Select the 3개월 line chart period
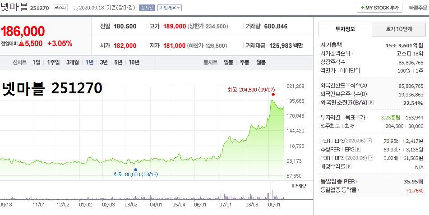The width and height of the screenshot is (429, 215). (73, 62)
